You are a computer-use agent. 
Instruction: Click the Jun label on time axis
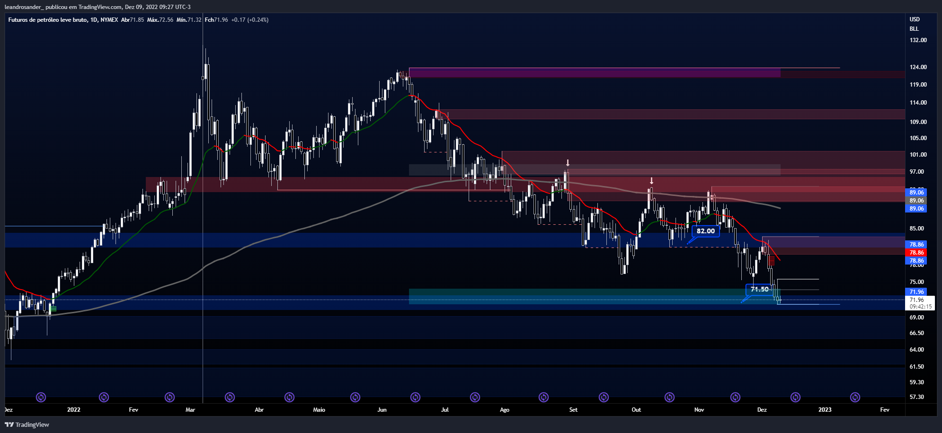coord(382,410)
